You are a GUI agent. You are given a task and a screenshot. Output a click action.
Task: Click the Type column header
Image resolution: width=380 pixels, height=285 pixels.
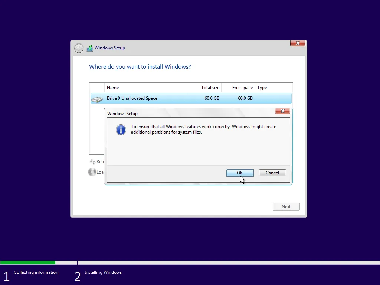coord(262,88)
